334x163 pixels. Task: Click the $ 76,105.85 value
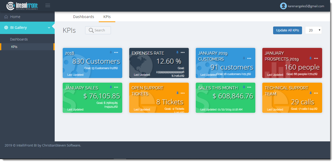pos(102,96)
